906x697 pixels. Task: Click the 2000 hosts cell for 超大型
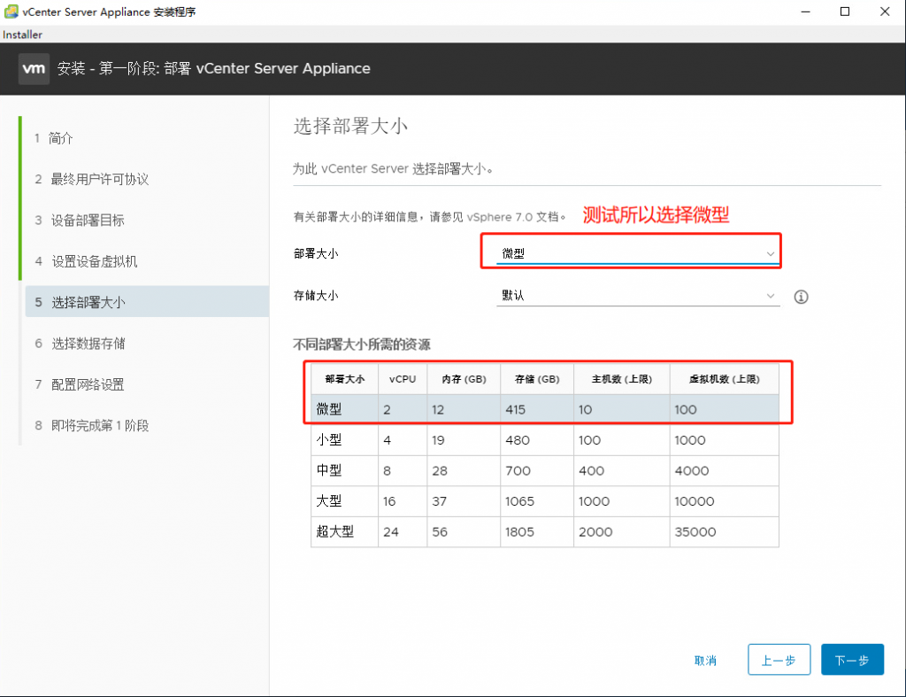[x=595, y=531]
